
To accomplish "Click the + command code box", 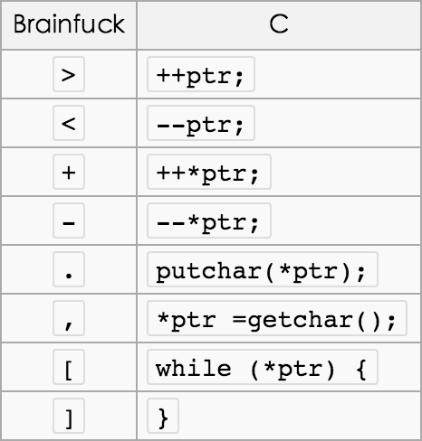I will (x=69, y=172).
